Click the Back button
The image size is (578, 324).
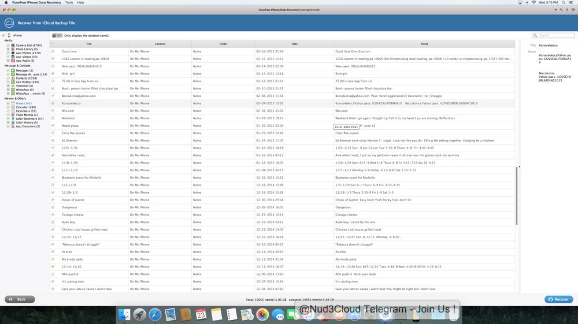pyautogui.click(x=20, y=299)
